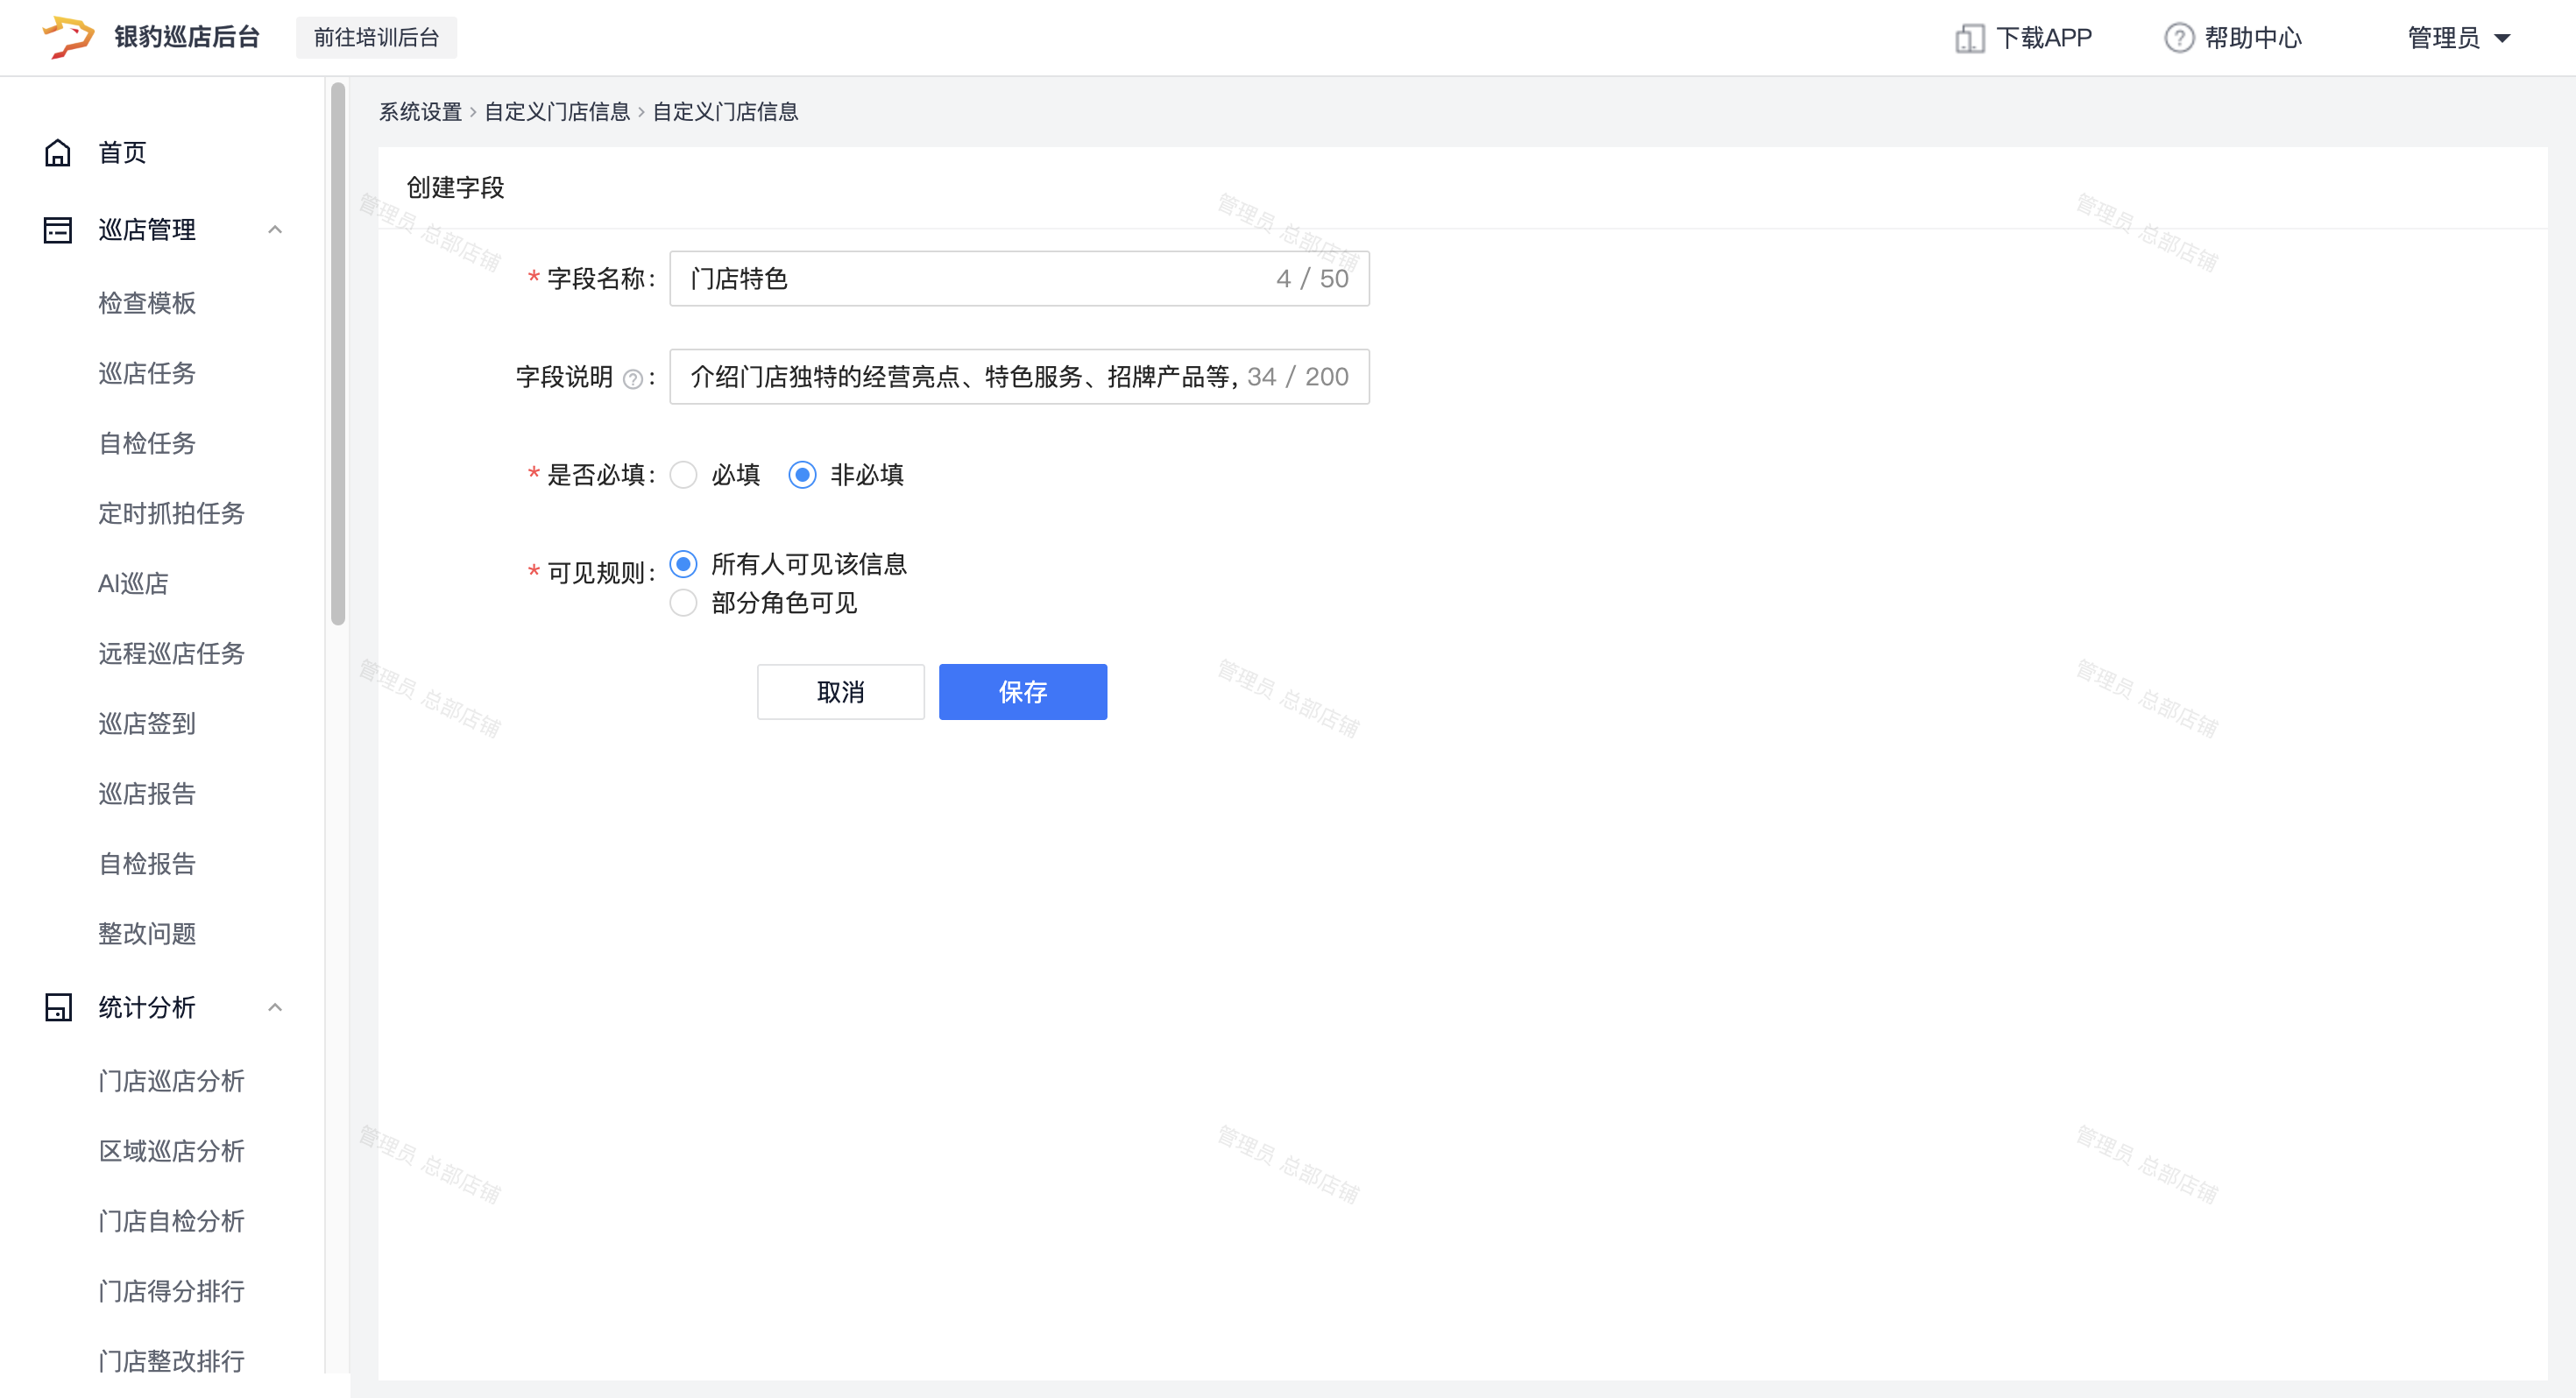Click the 帮助中心 question mark icon

[2178, 38]
